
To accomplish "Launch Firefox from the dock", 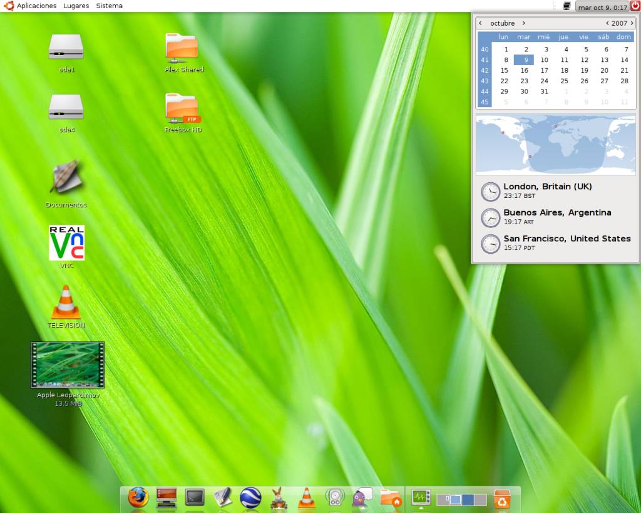I will pos(138,497).
